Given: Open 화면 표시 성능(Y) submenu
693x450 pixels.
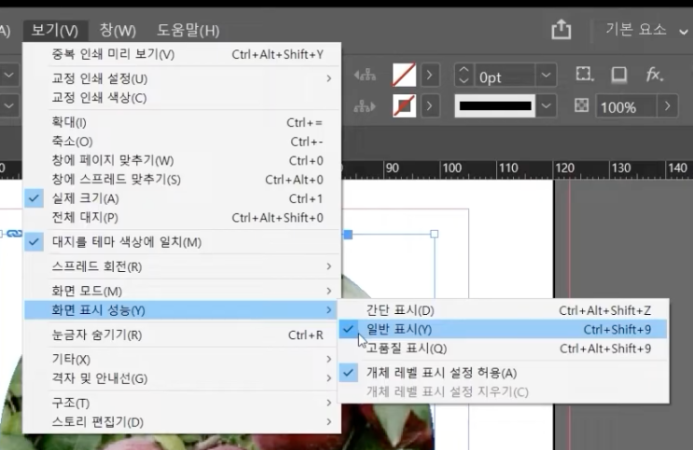Looking at the screenshot, I should (182, 310).
